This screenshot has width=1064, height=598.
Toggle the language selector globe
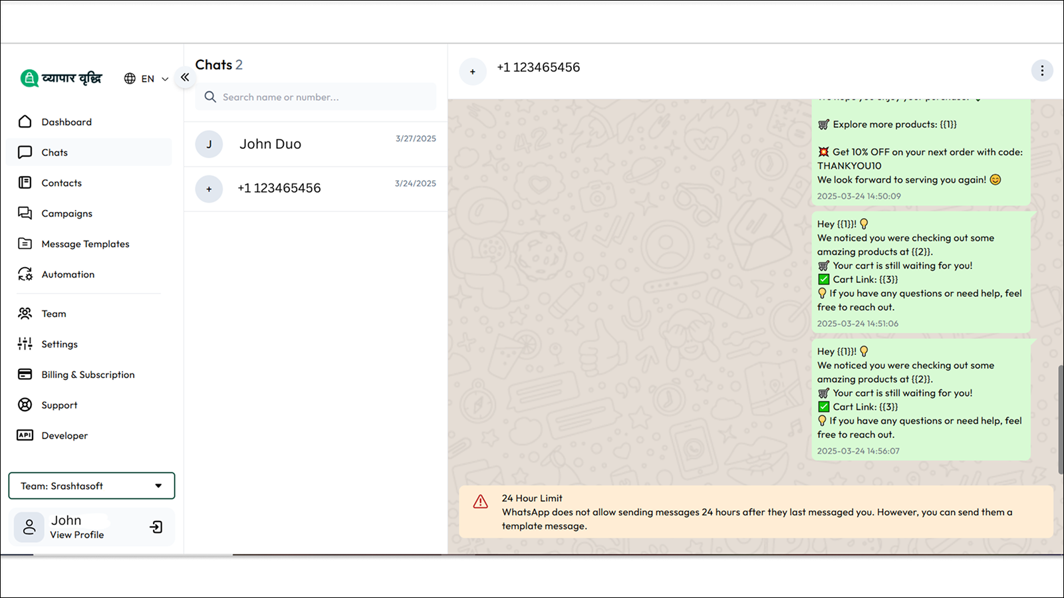[130, 78]
